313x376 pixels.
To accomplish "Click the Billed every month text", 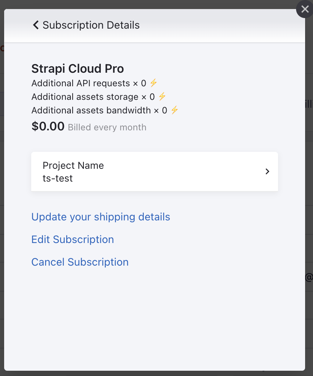I will coord(107,127).
